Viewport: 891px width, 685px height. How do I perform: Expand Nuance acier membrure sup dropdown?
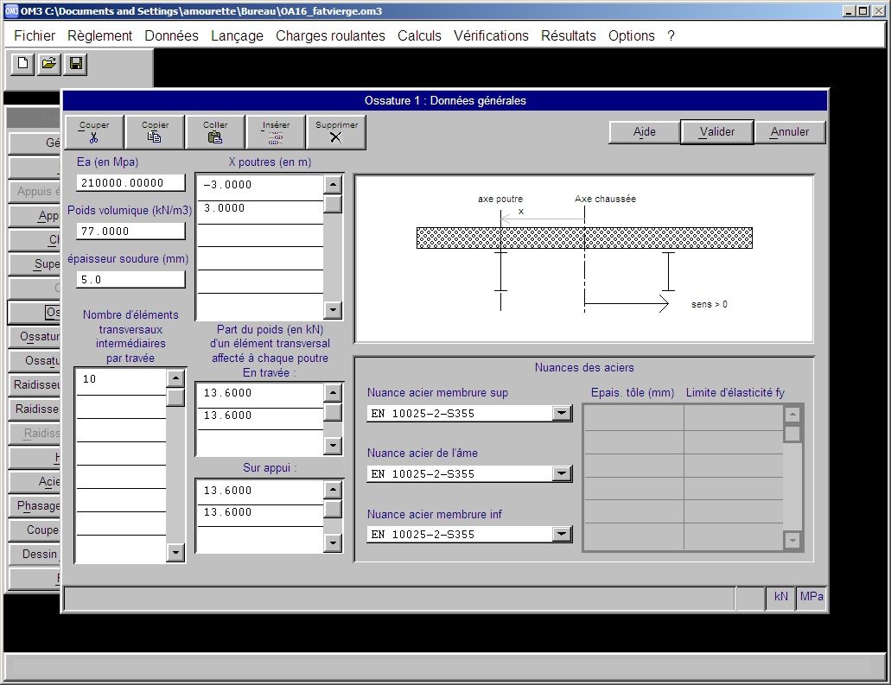coord(562,413)
